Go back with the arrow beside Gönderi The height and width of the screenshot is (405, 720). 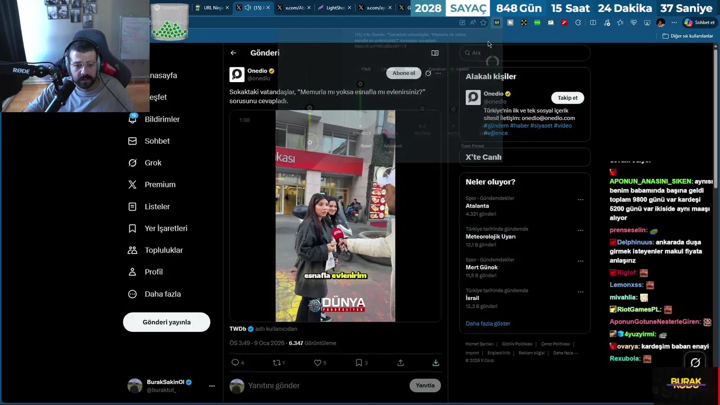tap(233, 53)
